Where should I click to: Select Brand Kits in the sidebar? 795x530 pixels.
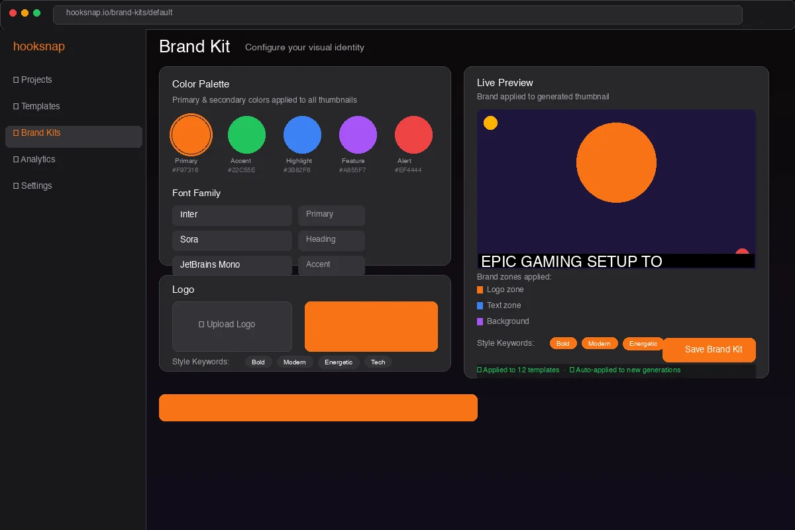(x=74, y=136)
